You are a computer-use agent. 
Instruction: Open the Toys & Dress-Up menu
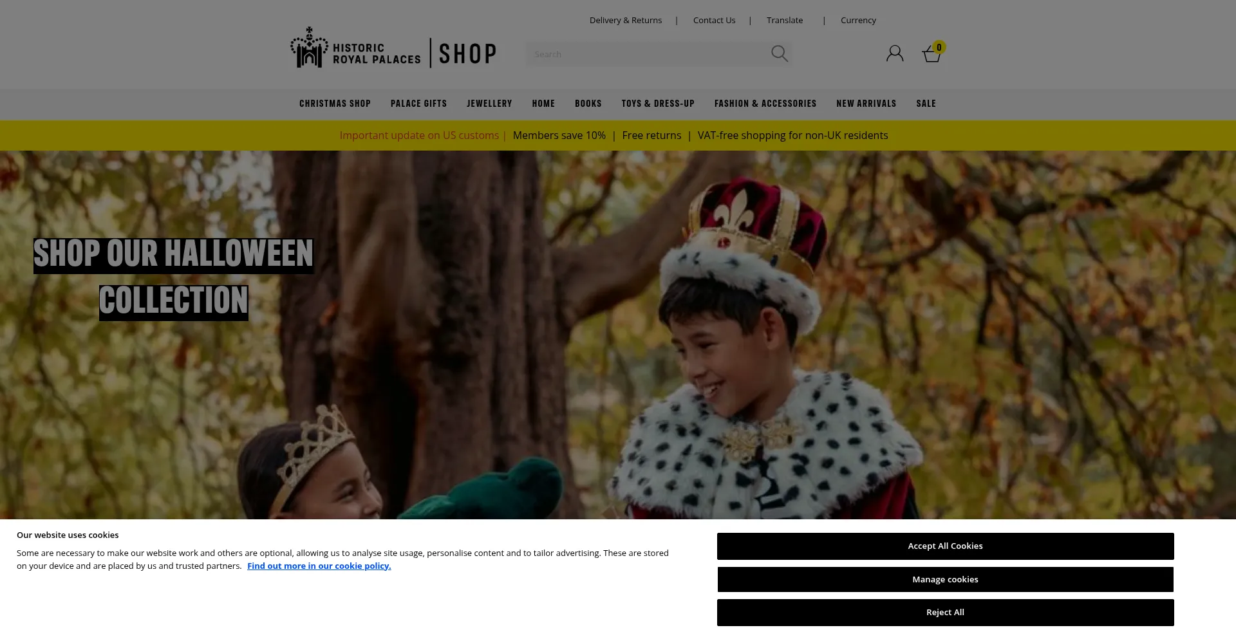[658, 104]
